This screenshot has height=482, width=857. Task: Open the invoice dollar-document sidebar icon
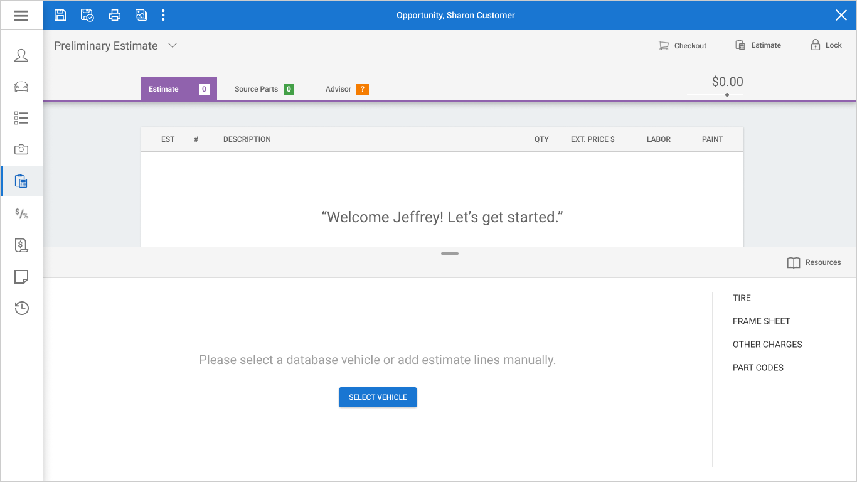tap(21, 245)
